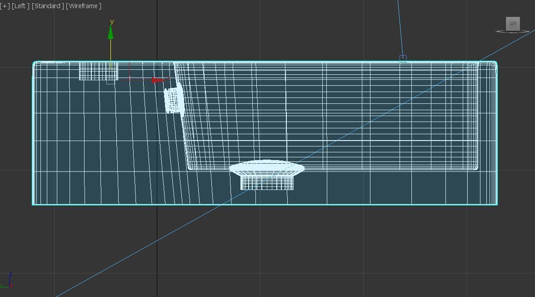535x297 pixels.
Task: Open the [Wireframe] display mode menu
Action: [x=83, y=6]
